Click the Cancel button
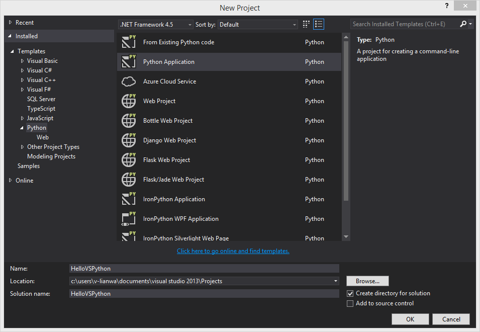 click(451, 319)
